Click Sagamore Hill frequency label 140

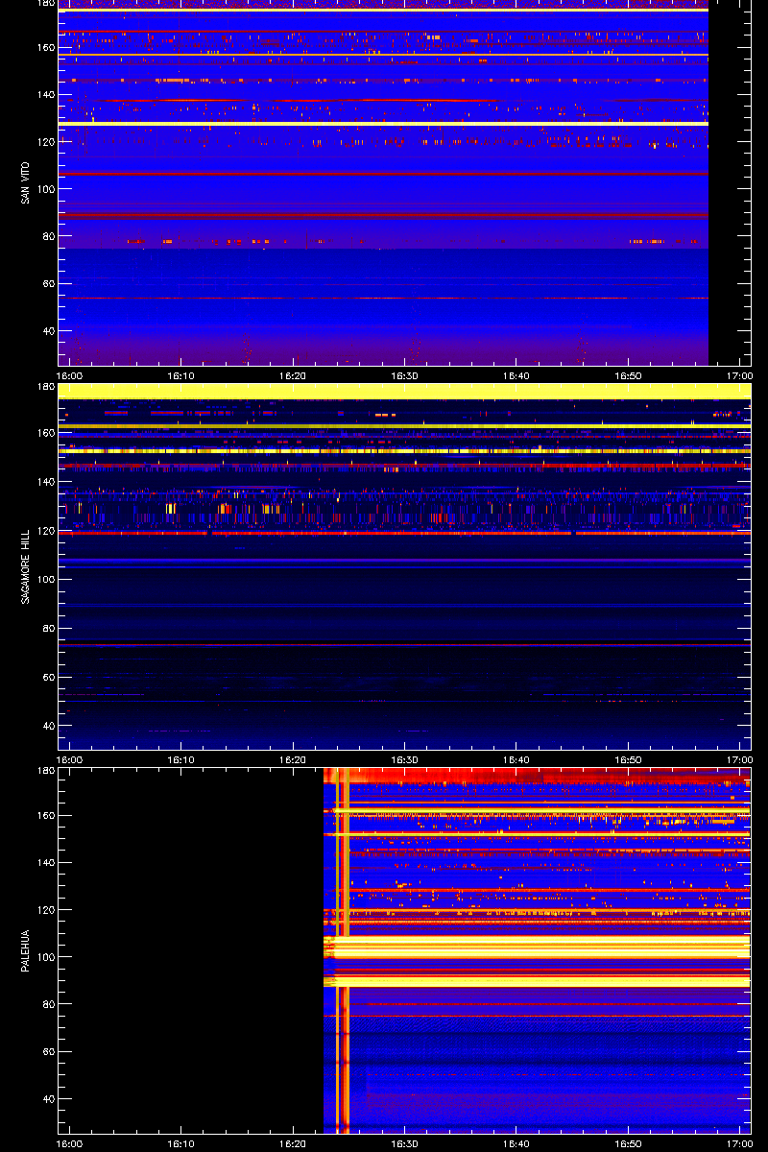click(x=45, y=481)
